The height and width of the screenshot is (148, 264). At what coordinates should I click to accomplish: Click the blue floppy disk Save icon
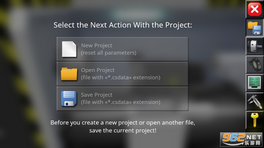(x=69, y=99)
